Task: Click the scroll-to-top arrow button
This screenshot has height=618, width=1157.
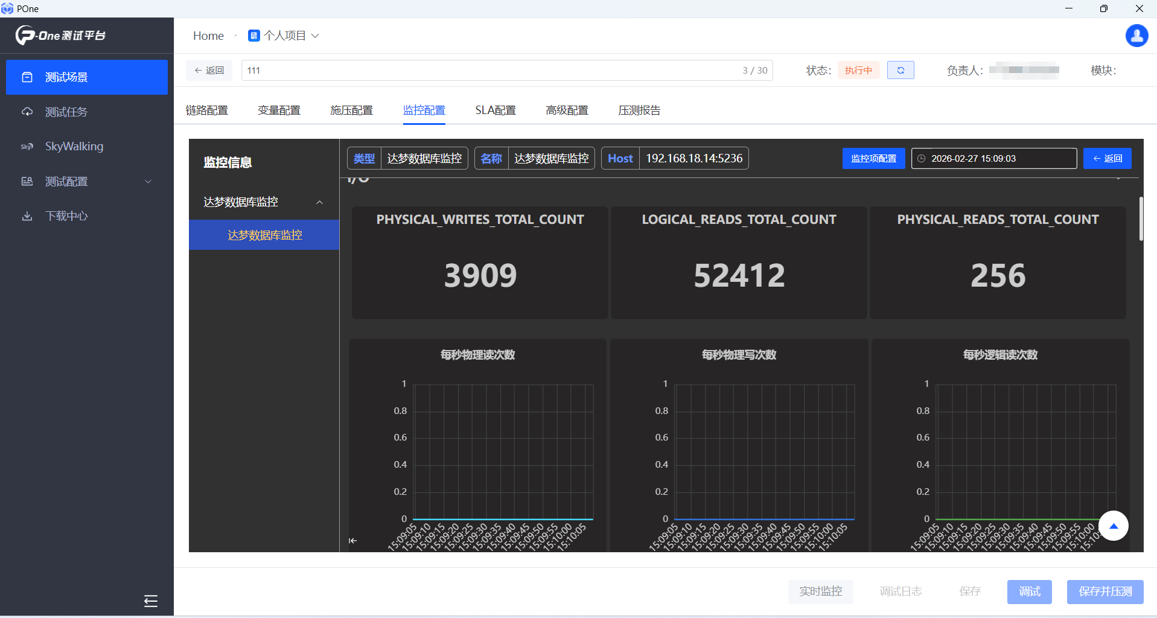Action: coord(1113,526)
